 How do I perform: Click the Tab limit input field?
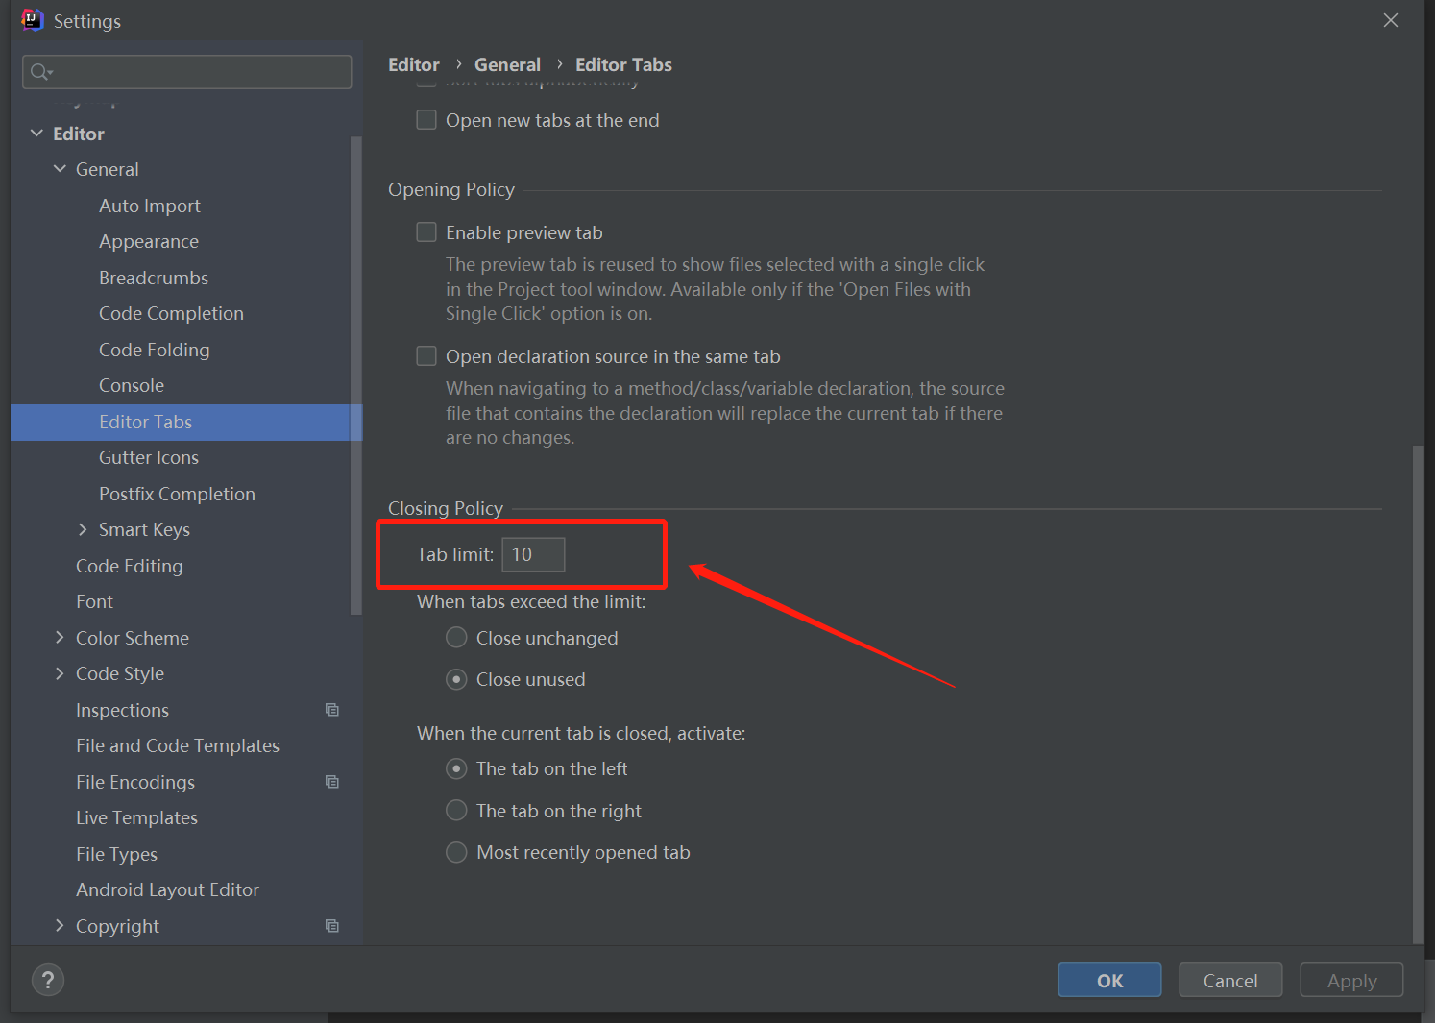533,554
